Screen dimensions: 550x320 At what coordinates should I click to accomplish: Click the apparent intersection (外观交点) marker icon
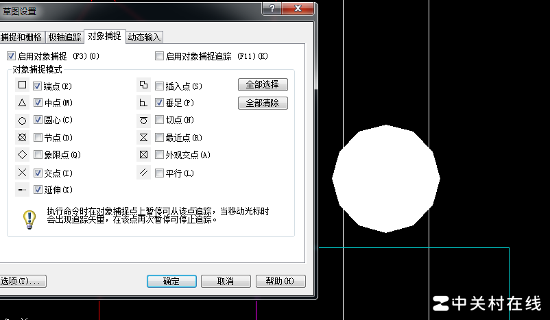[143, 155]
